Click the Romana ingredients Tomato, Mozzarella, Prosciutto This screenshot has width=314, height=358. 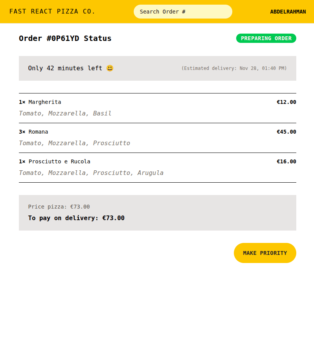tap(74, 143)
